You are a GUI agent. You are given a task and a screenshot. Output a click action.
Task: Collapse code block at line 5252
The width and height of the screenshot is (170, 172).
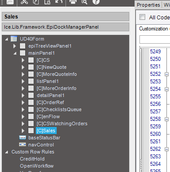pyautogui.click(x=166, y=74)
